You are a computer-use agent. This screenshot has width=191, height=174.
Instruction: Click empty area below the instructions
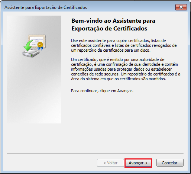tap(124, 118)
